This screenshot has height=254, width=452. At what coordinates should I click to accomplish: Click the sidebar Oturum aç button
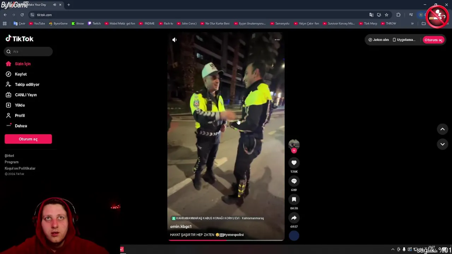28,139
